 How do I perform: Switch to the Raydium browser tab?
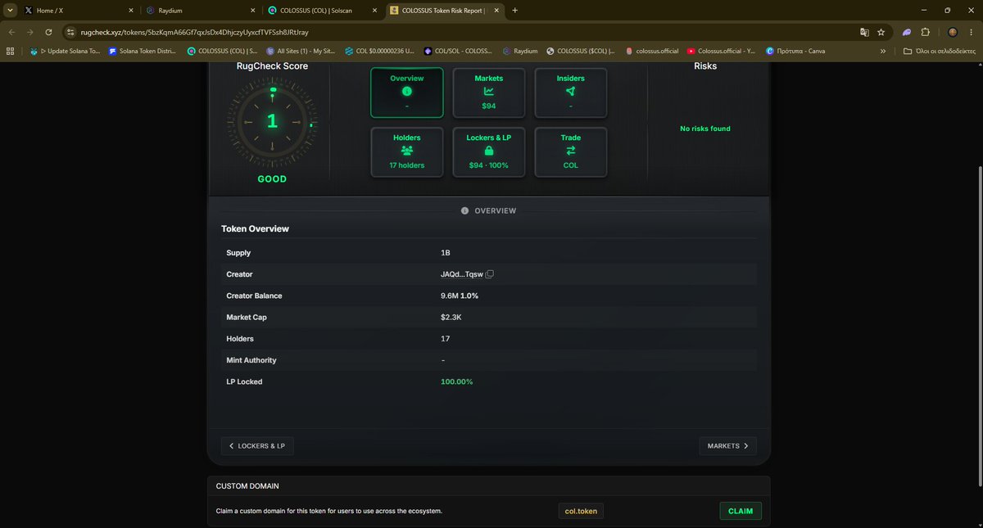point(200,10)
